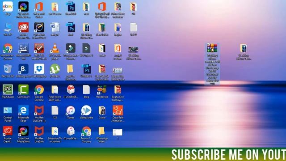Select the Crater folder
This screenshot has width=286, height=161.
coord(102,110)
